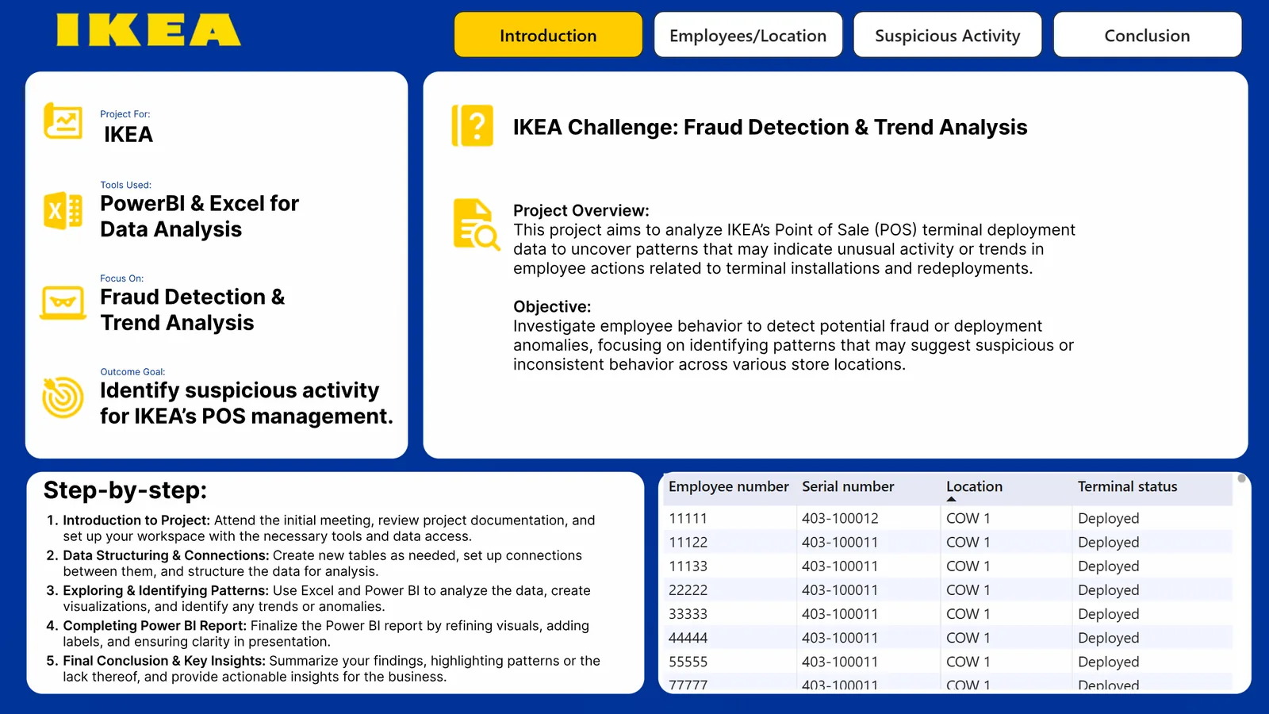Click the 'Focus On:' label
1269x714 pixels.
[121, 278]
